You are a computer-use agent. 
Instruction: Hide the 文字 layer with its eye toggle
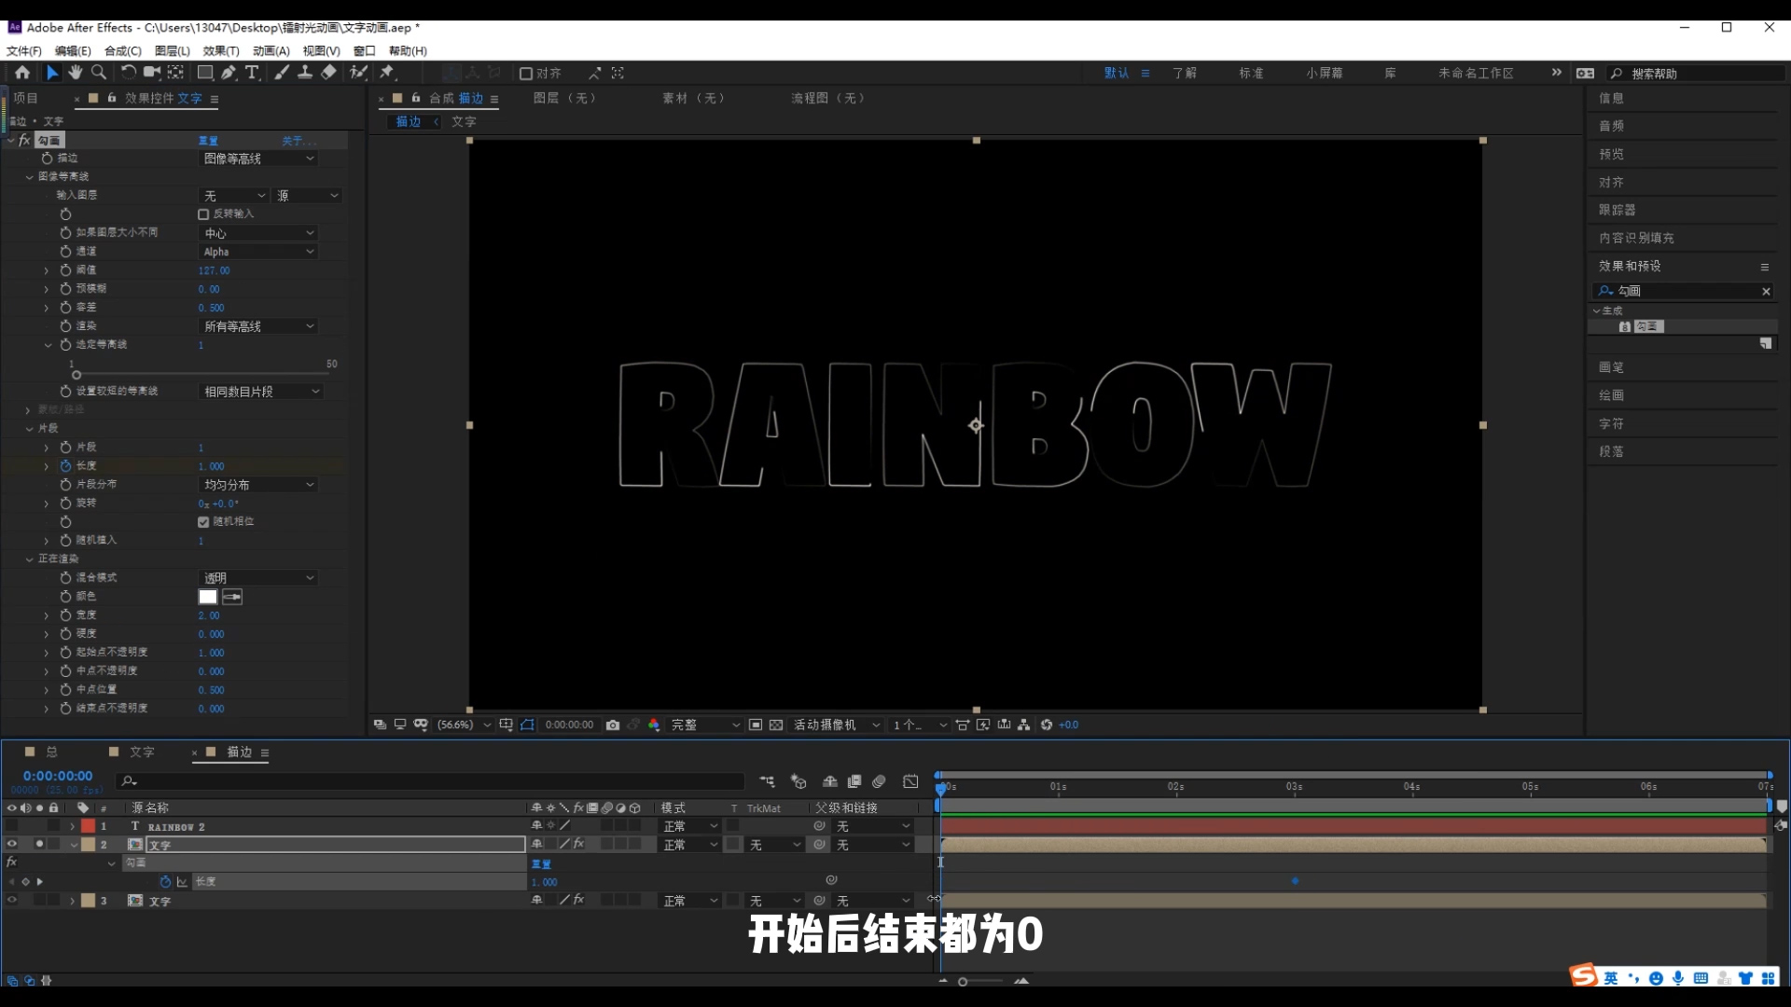(x=12, y=845)
